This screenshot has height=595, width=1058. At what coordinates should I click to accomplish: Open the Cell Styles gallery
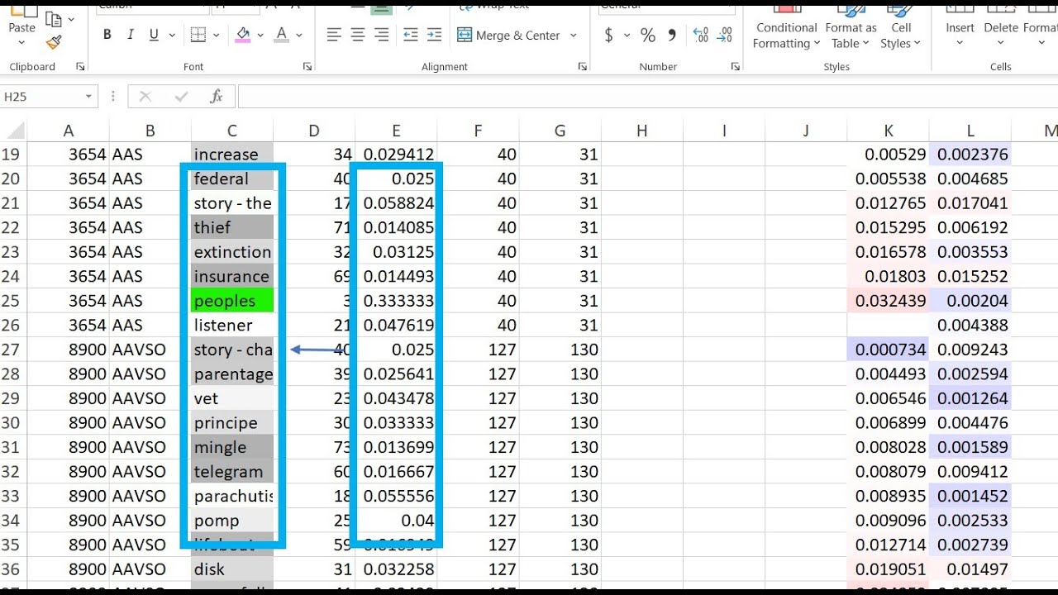pos(900,27)
